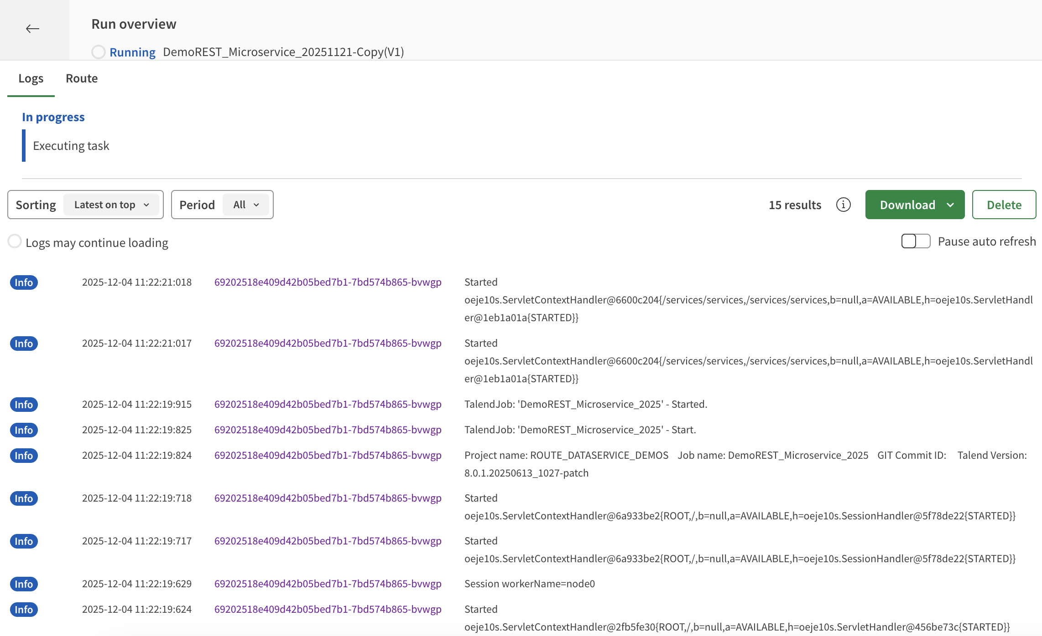1042x636 pixels.
Task: Select the Logs tab
Action: [31, 78]
